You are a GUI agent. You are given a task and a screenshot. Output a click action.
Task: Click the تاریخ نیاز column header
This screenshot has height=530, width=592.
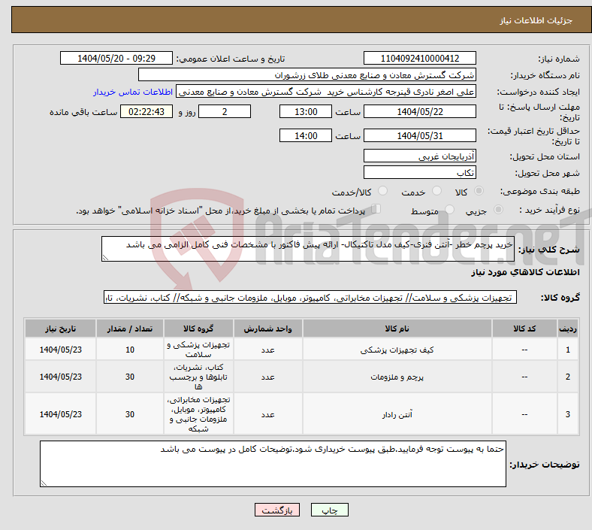pyautogui.click(x=60, y=329)
